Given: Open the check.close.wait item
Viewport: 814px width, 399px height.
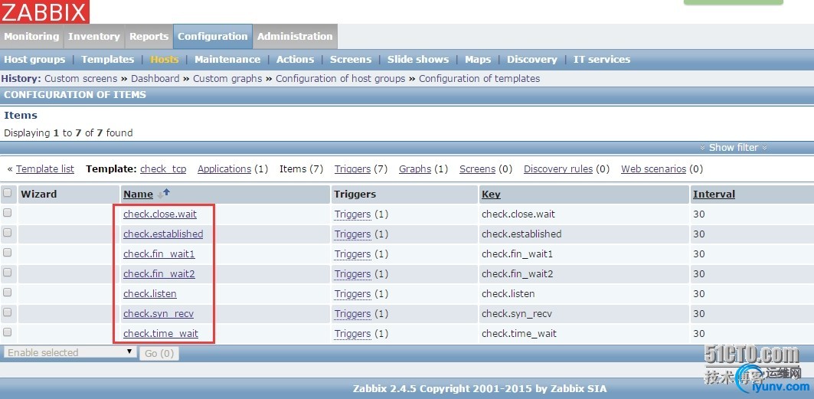Looking at the screenshot, I should (x=160, y=214).
